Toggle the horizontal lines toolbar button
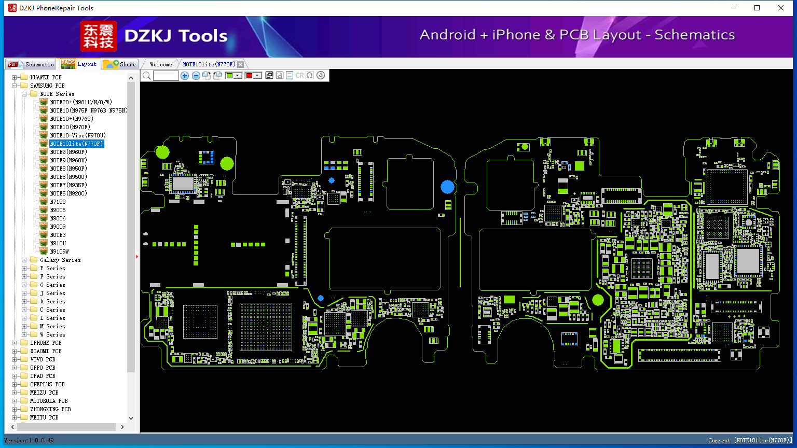 tap(290, 75)
